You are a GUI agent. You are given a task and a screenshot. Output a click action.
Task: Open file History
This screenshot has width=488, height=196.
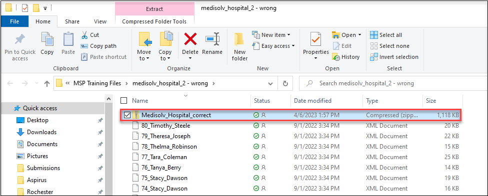346,57
